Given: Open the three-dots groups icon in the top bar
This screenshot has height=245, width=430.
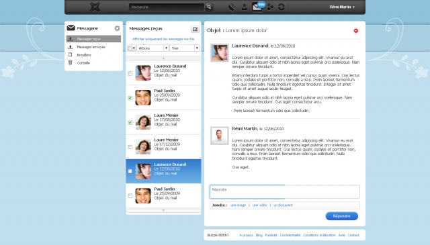Looking at the screenshot, I should coord(270,7).
